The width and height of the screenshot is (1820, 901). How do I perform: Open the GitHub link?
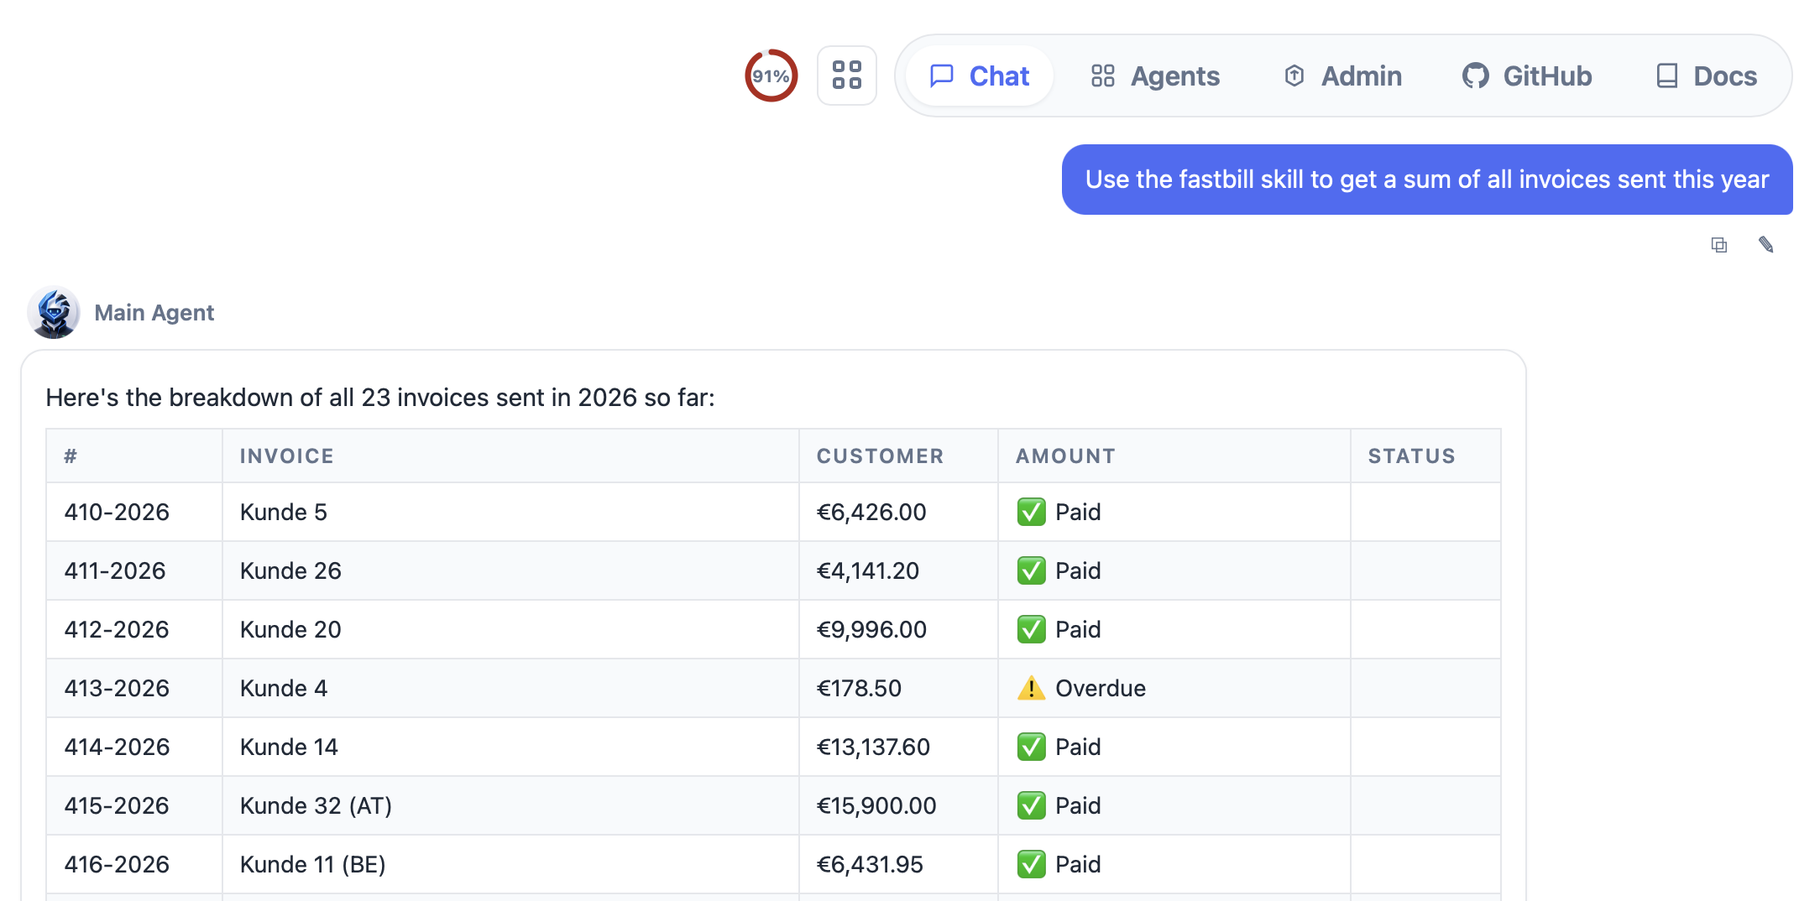coord(1527,76)
